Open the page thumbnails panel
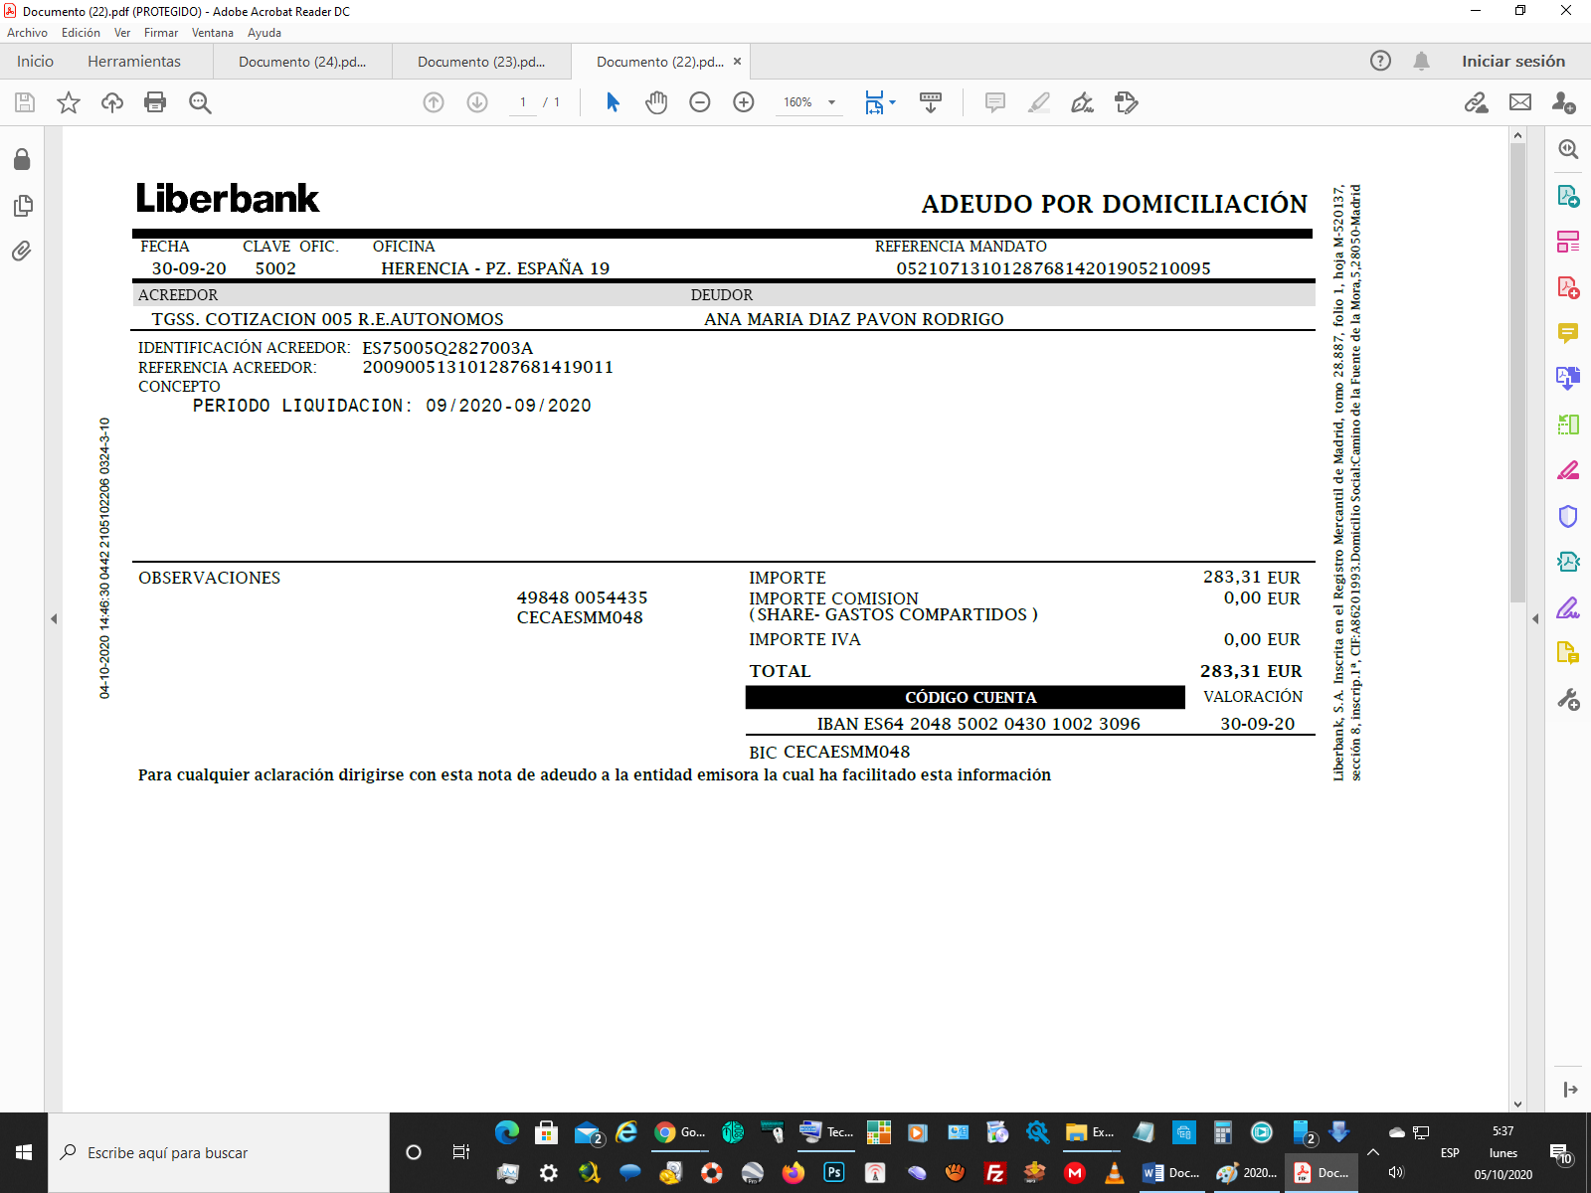1591x1193 pixels. pos(22,206)
